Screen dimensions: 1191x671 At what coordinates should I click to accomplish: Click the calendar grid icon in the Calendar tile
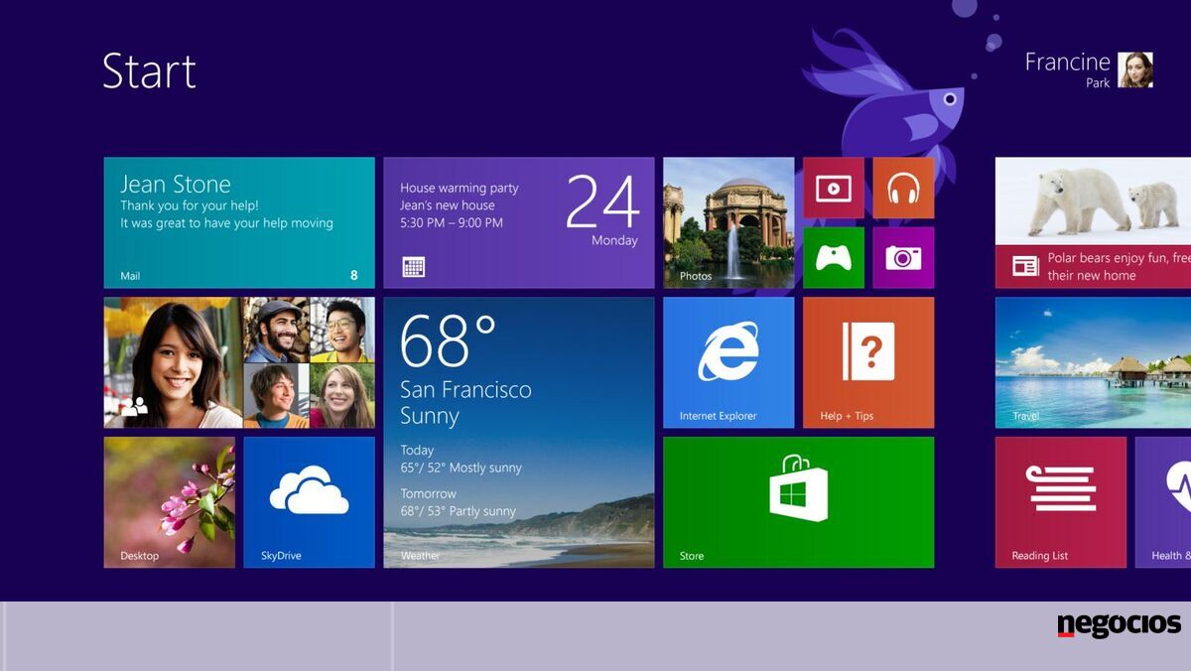414,266
